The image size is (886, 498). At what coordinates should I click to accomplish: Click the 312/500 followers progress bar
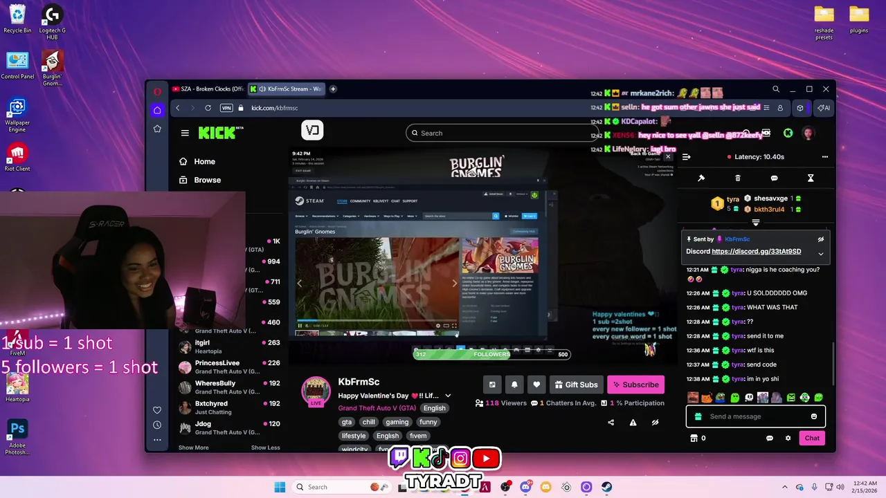pyautogui.click(x=493, y=354)
